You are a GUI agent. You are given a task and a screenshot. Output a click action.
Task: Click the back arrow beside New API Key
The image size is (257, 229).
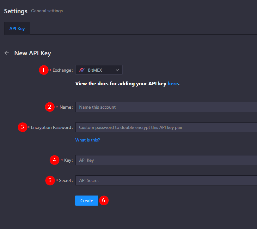click(x=7, y=53)
